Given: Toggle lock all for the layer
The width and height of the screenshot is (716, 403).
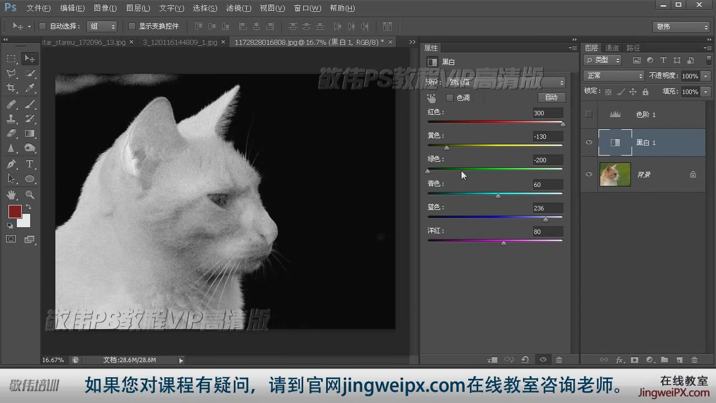Looking at the screenshot, I should (646, 92).
